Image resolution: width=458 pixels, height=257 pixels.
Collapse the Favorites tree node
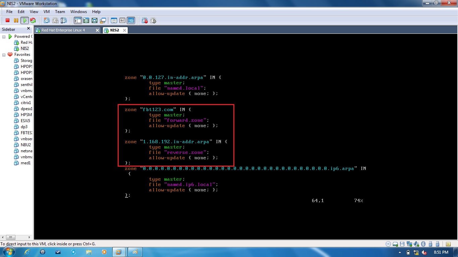3,54
